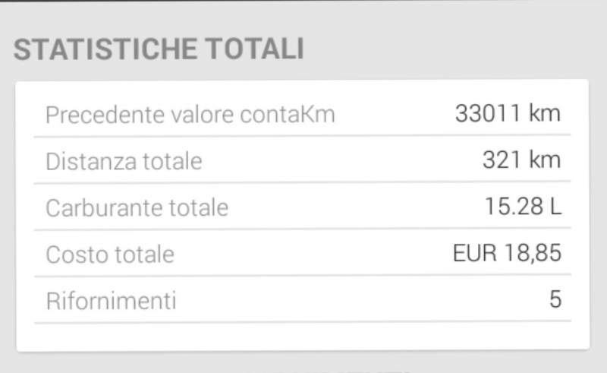Open the Carburante totale label
The width and height of the screenshot is (607, 373).
[137, 208]
